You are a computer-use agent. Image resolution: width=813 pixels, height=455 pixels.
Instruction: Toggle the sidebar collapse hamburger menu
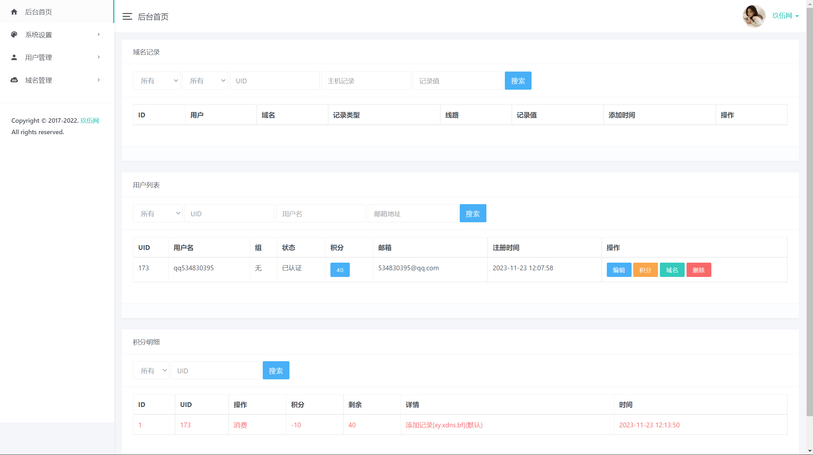coord(127,16)
